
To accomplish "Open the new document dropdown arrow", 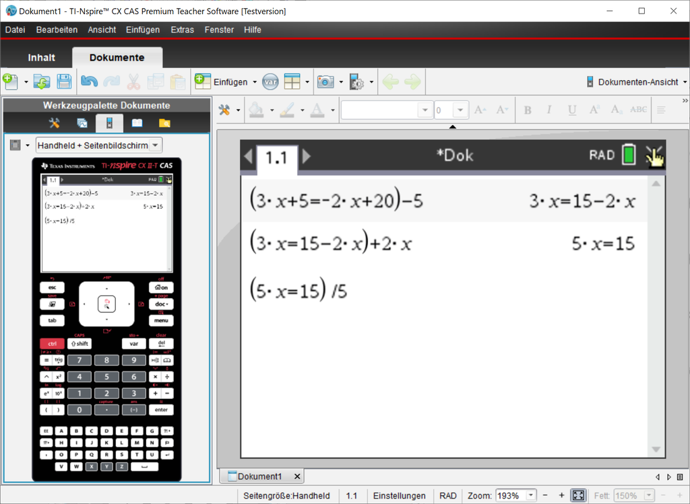I will [26, 82].
